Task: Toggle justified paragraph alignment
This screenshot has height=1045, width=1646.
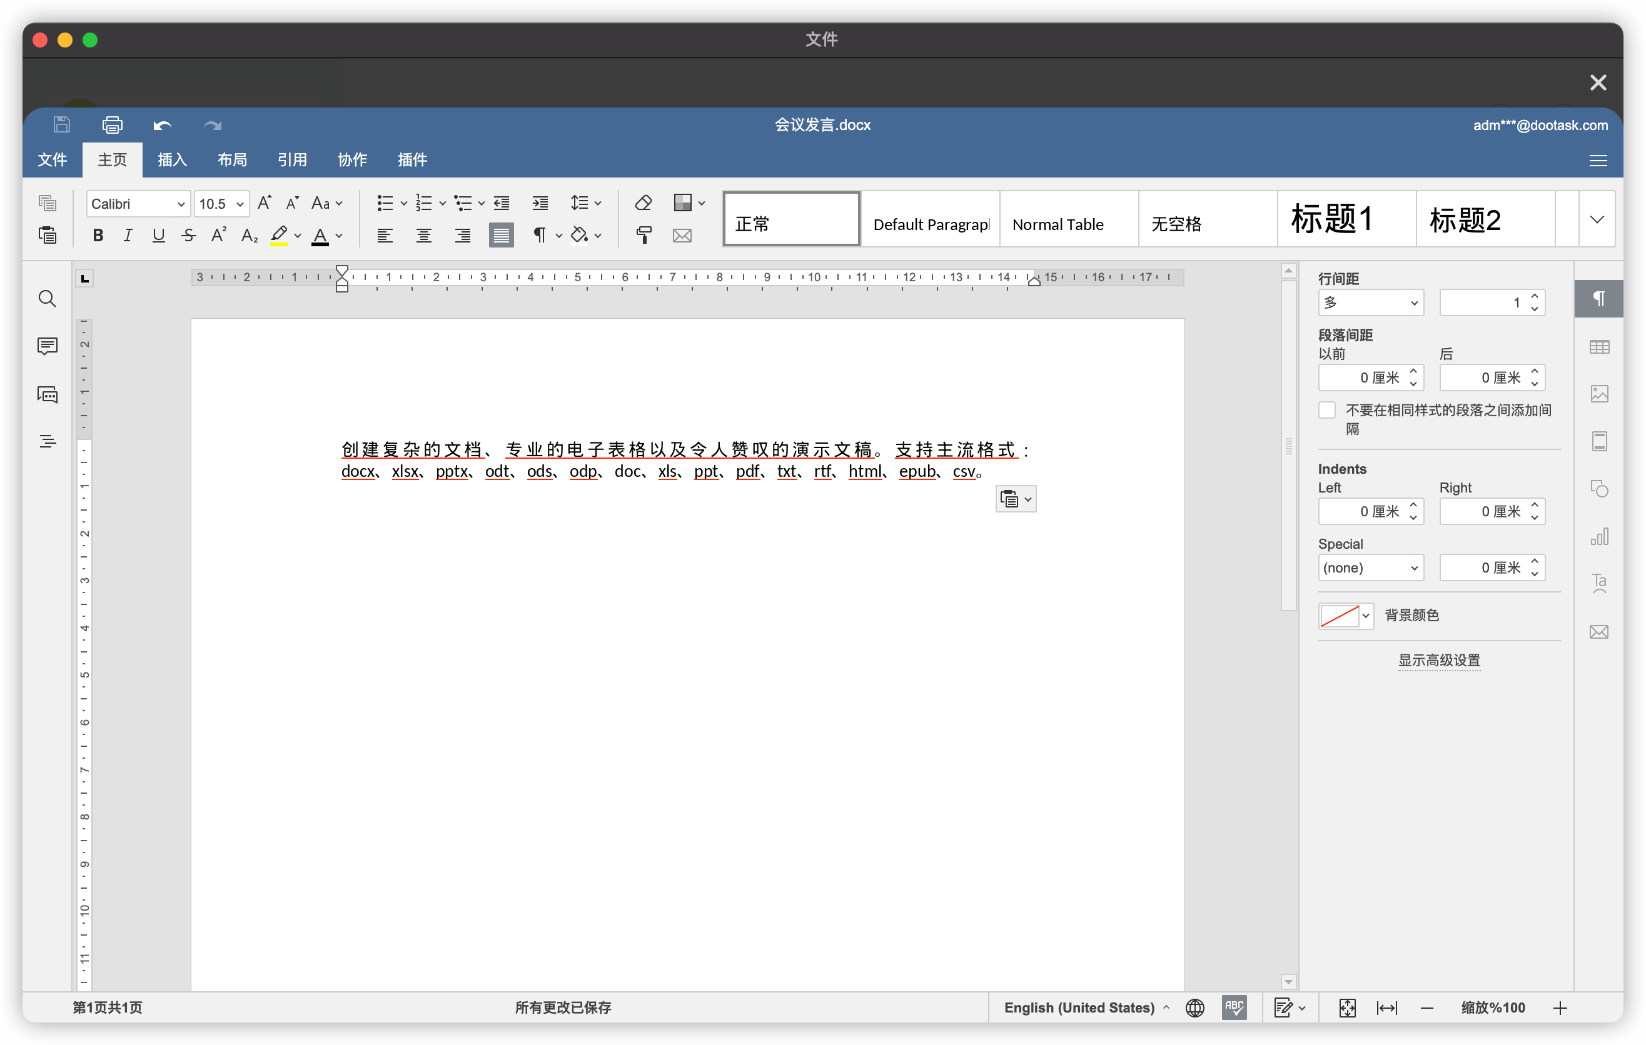Action: click(501, 236)
